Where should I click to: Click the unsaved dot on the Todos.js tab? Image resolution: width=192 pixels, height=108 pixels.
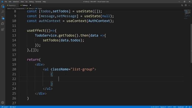click(30, 5)
